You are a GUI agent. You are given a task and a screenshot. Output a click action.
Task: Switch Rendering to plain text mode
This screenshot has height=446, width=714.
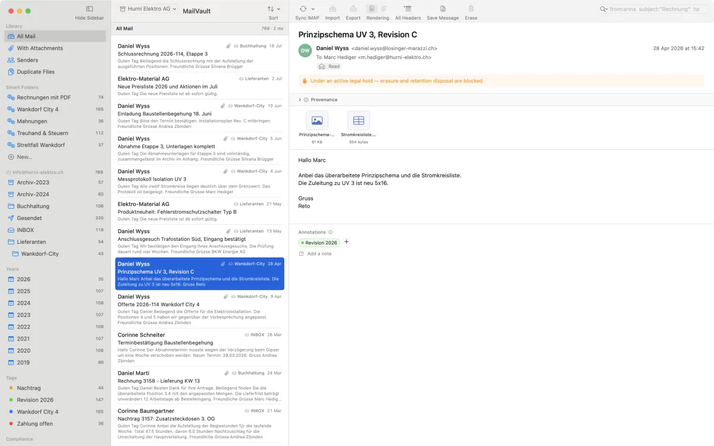pos(384,9)
